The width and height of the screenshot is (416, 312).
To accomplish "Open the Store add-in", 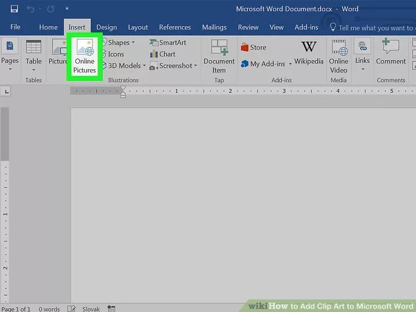I will [253, 47].
